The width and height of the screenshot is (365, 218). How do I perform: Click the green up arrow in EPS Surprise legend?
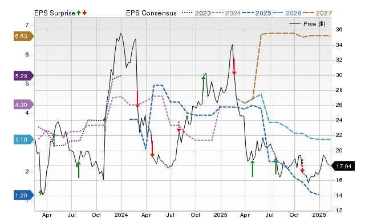pos(79,13)
